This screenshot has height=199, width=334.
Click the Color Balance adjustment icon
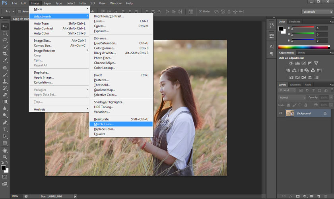click(x=295, y=70)
